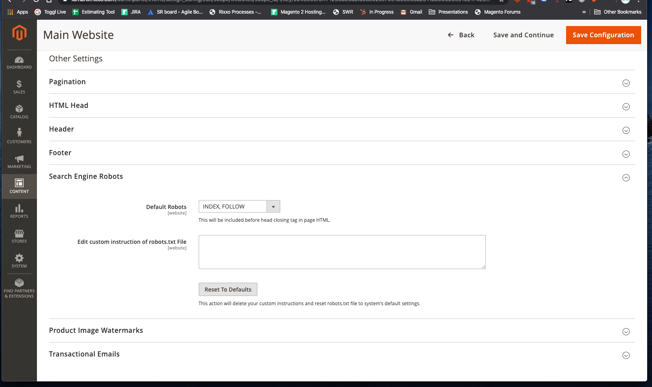This screenshot has height=387, width=652.
Task: Click Find Partners & Extensions
Action: 19,287
